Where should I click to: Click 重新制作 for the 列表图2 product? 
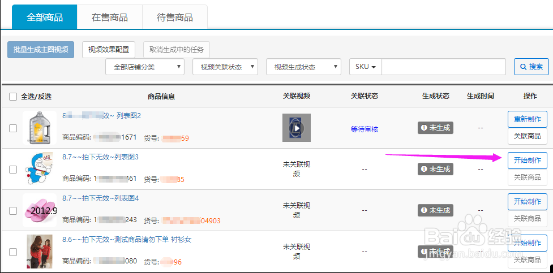[528, 119]
